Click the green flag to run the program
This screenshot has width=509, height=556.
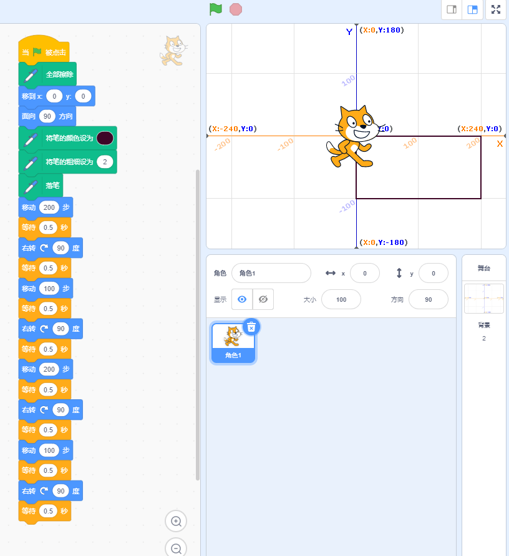[216, 9]
